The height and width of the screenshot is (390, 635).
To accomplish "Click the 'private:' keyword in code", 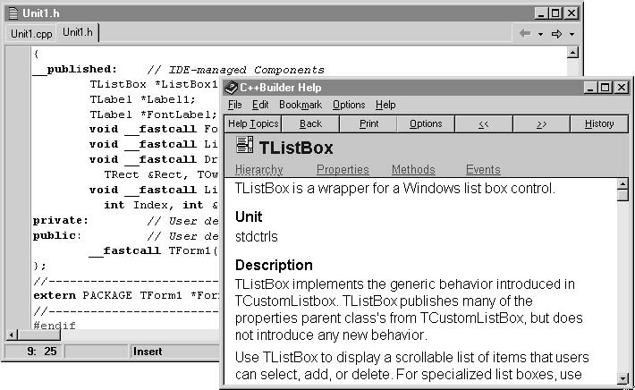I will pyautogui.click(x=61, y=220).
